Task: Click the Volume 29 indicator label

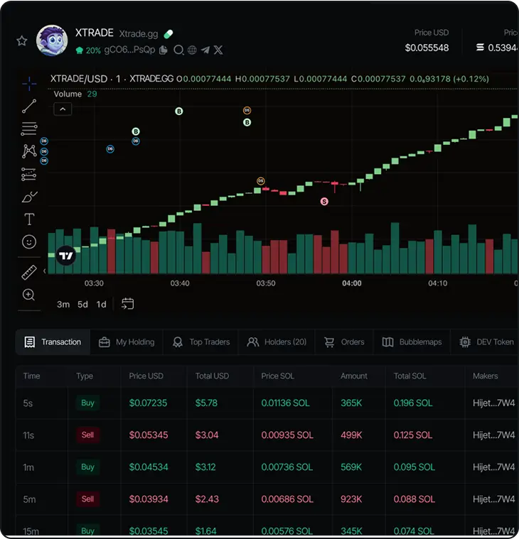Action: (75, 94)
